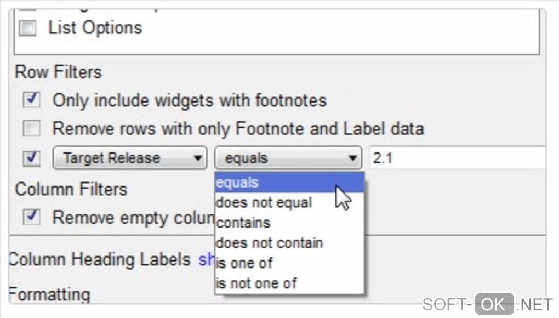Viewport: 559px width, 318px height.
Task: Click the Row Filters section label
Action: 58,72
